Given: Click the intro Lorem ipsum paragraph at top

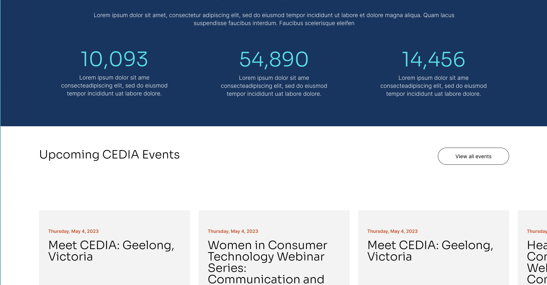Looking at the screenshot, I should point(274,19).
